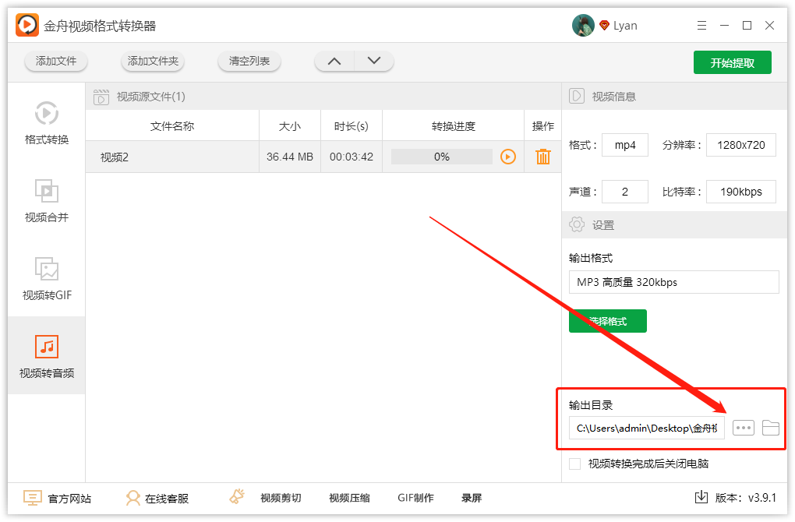The height and width of the screenshot is (522, 795).
Task: Click the version download update icon
Action: (x=701, y=497)
